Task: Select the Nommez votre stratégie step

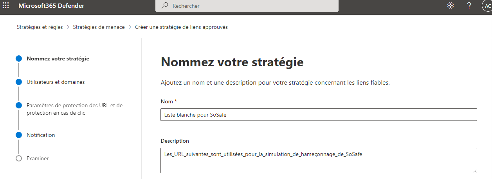Action: [58, 59]
